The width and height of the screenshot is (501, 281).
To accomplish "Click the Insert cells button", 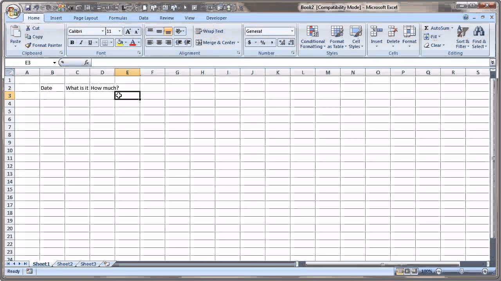I will [x=376, y=37].
